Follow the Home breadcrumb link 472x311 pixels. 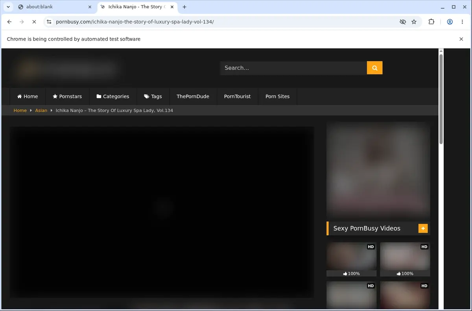20,111
